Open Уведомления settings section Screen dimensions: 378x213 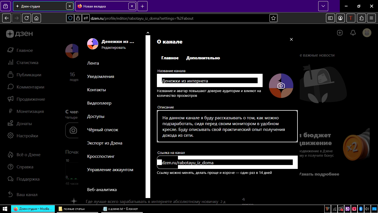coord(101,77)
